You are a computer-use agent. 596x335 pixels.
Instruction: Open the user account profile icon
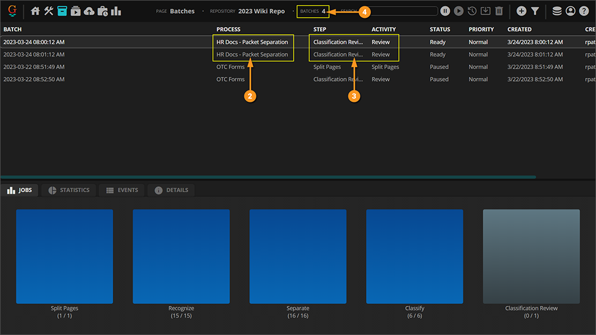click(x=570, y=11)
